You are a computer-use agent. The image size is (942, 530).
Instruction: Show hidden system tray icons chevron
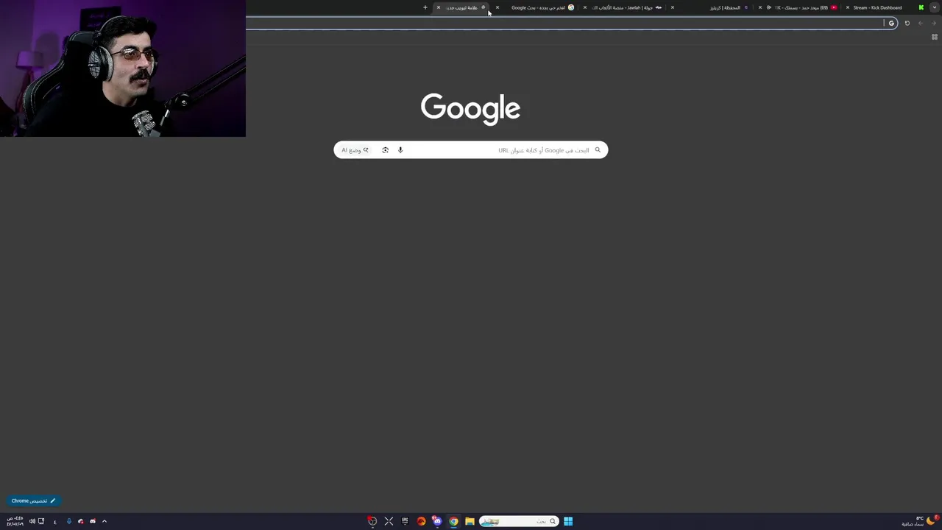105,521
